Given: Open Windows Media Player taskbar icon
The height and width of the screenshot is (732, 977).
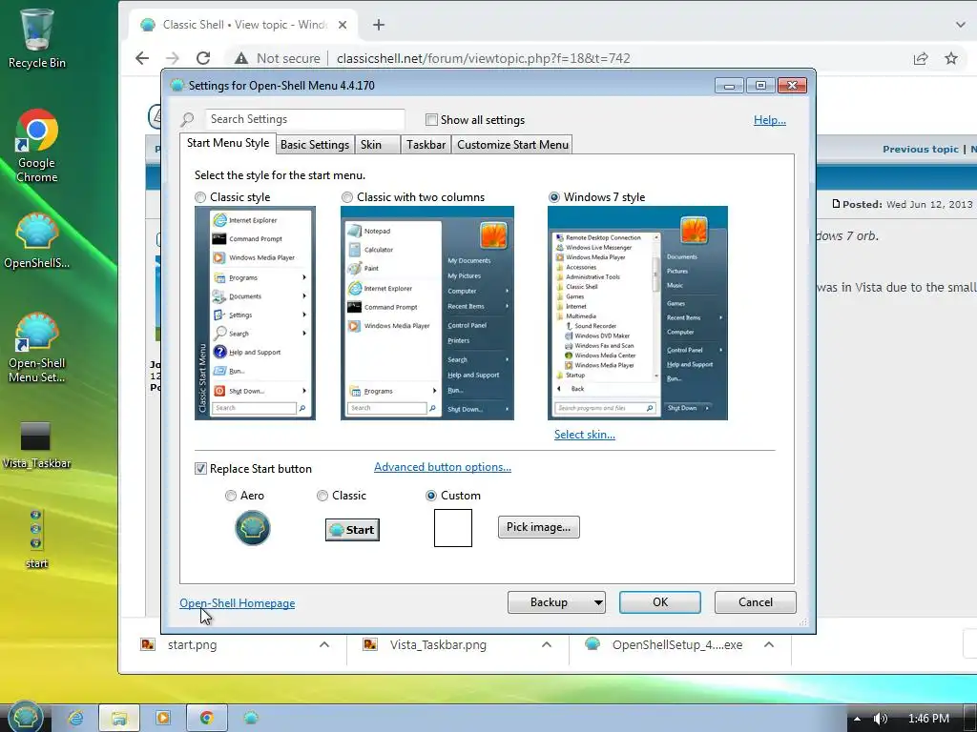Looking at the screenshot, I should (x=162, y=718).
